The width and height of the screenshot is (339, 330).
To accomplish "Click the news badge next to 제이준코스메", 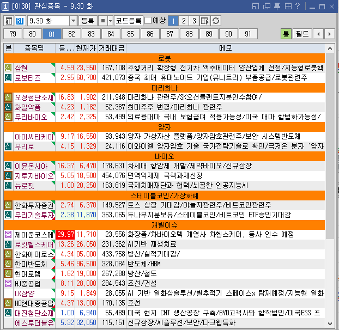I will click(x=8, y=234).
